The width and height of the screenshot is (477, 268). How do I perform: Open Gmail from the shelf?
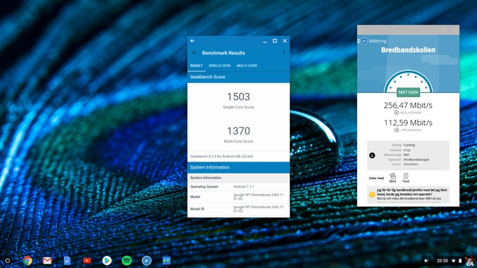[x=47, y=260]
